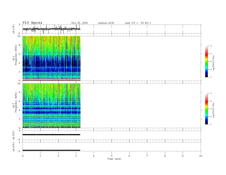226x175 pixels.
Task: Click the ch.2 "Frequency (kHz)" axis label
Action: point(16,102)
